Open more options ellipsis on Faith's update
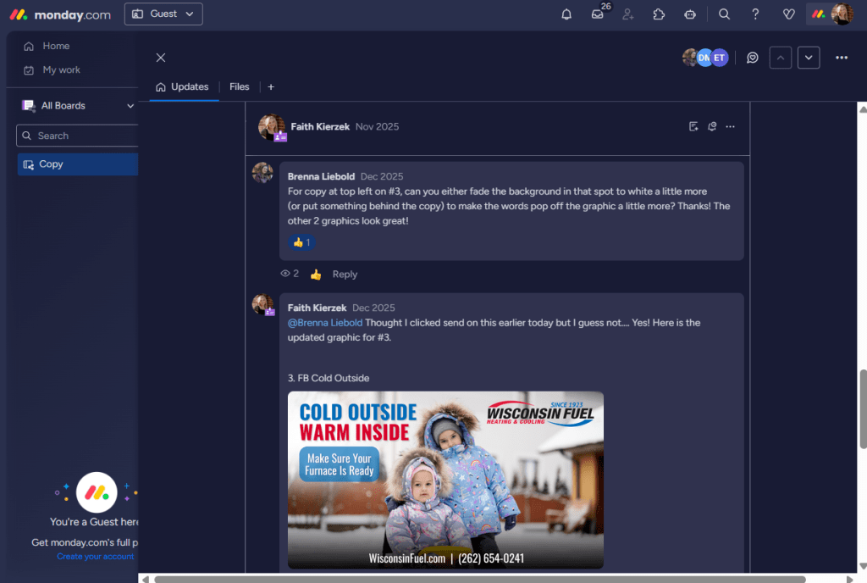 pyautogui.click(x=730, y=127)
